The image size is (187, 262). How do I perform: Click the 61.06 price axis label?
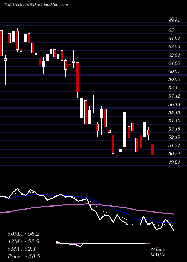pyautogui.click(x=174, y=63)
